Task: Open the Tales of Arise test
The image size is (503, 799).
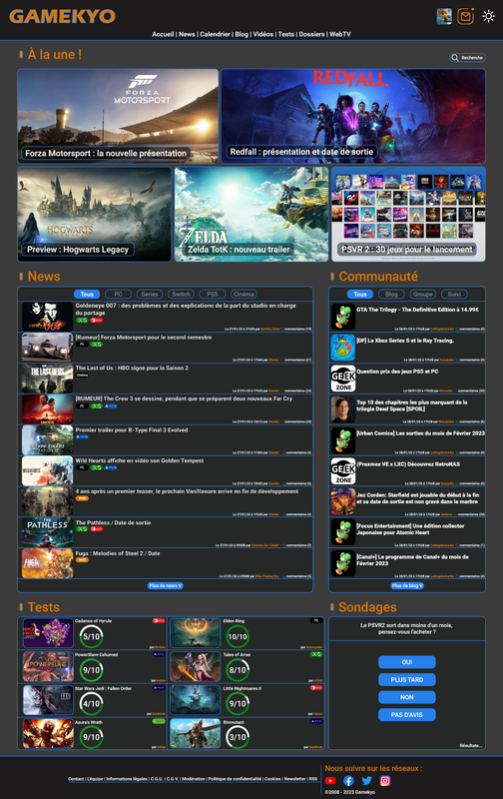Action: 247,666
